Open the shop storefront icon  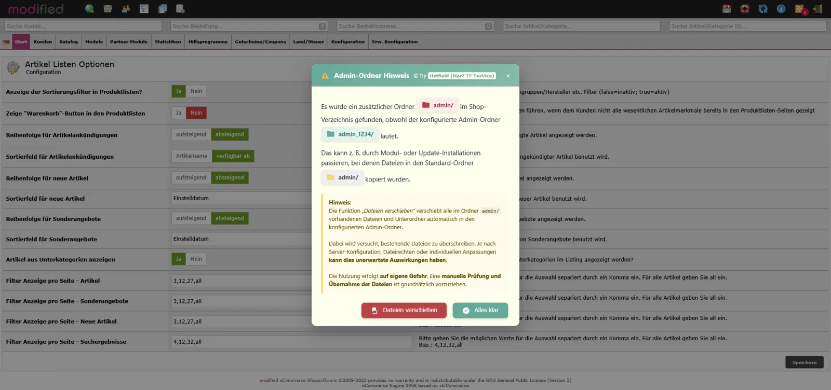(x=727, y=9)
